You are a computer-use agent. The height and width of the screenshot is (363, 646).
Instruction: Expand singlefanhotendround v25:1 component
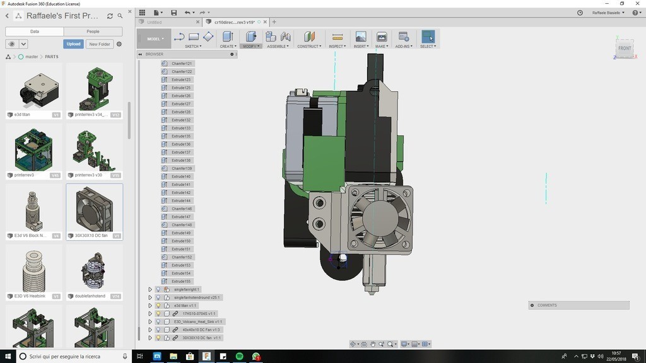point(150,297)
